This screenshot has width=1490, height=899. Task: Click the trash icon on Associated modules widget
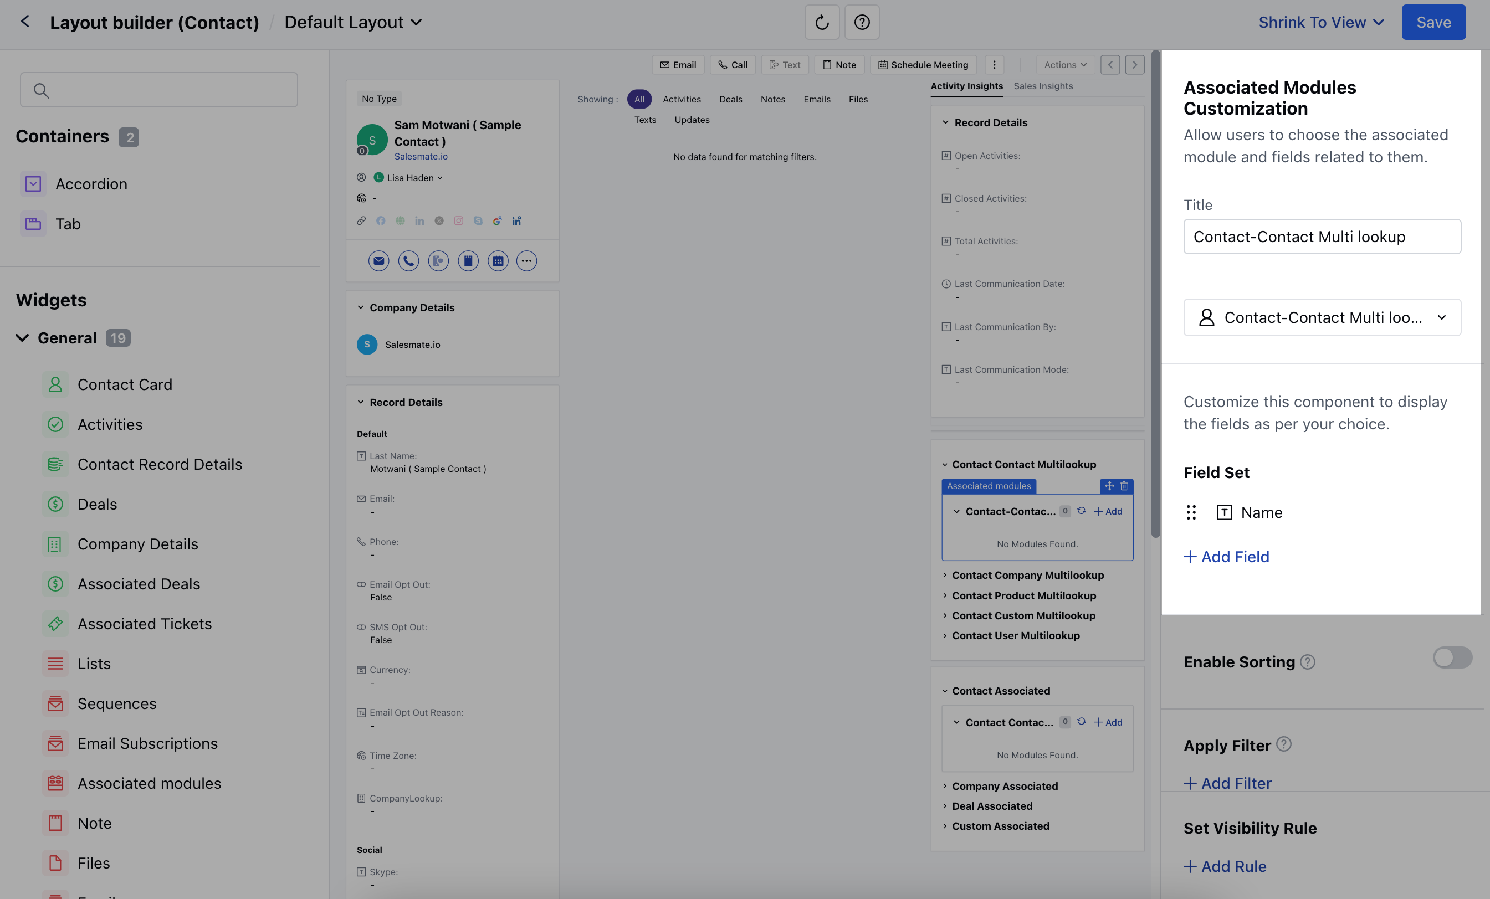1124,485
